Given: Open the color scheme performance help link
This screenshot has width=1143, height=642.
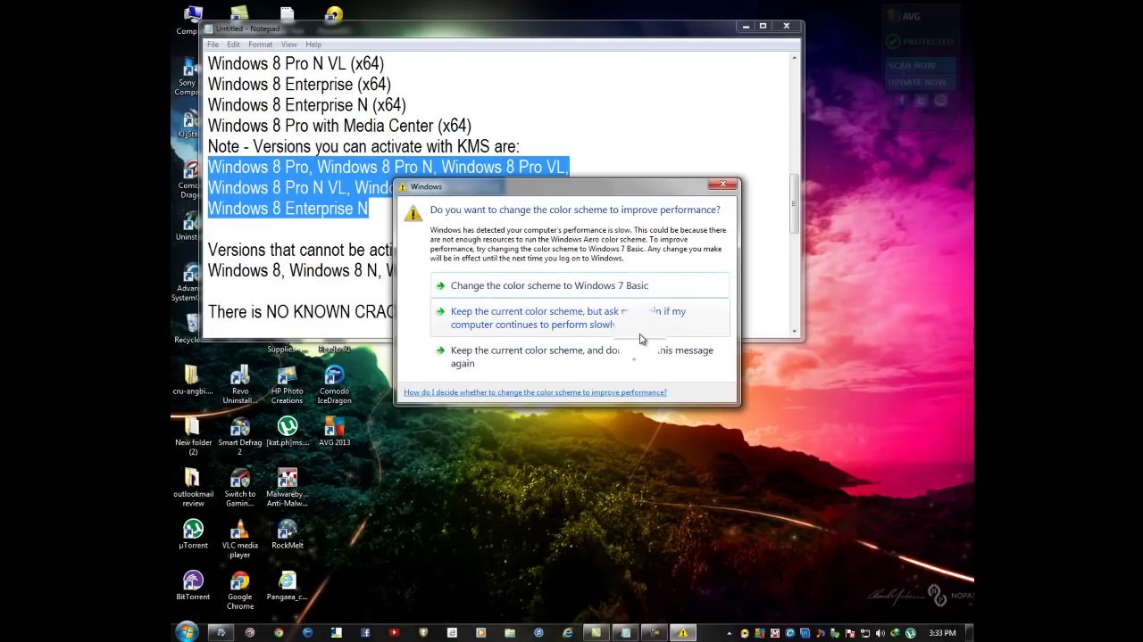Looking at the screenshot, I should (535, 392).
